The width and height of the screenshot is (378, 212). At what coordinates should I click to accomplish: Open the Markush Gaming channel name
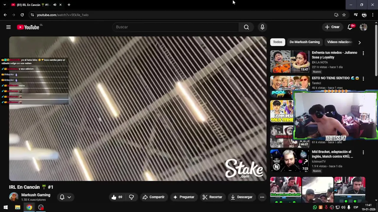(36, 195)
